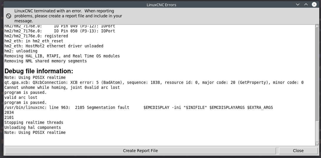Image resolution: width=321 pixels, height=158 pixels.
Task: Click the scrollbar down arrow
Action: (x=317, y=144)
